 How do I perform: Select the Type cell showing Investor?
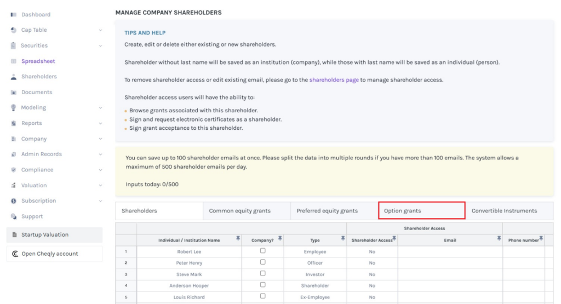315,274
